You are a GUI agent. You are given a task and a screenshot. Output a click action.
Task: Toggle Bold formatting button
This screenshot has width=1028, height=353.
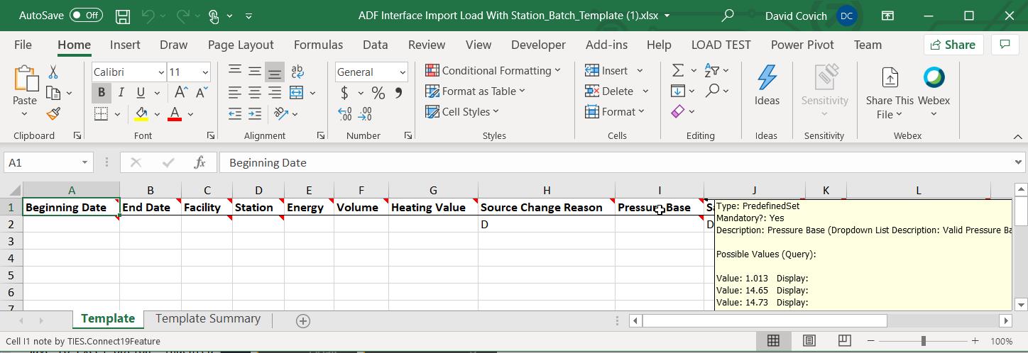(x=102, y=93)
